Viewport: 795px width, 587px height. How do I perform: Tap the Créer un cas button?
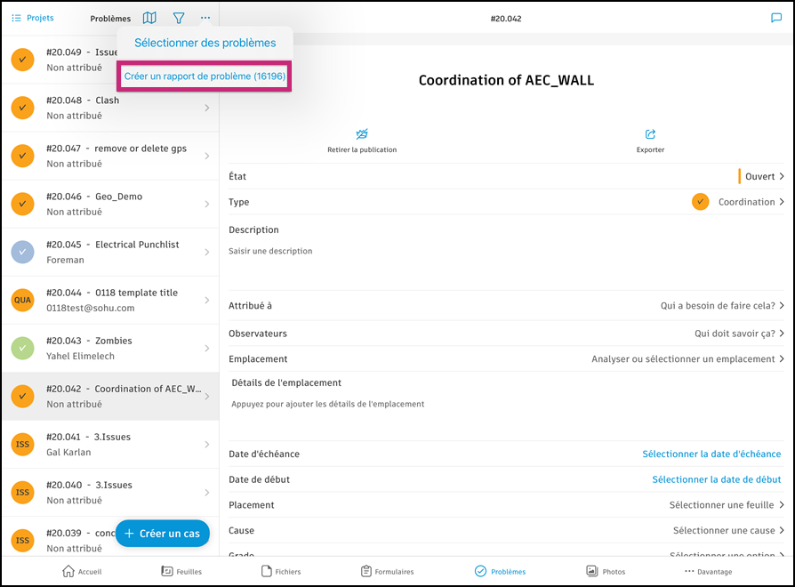162,534
